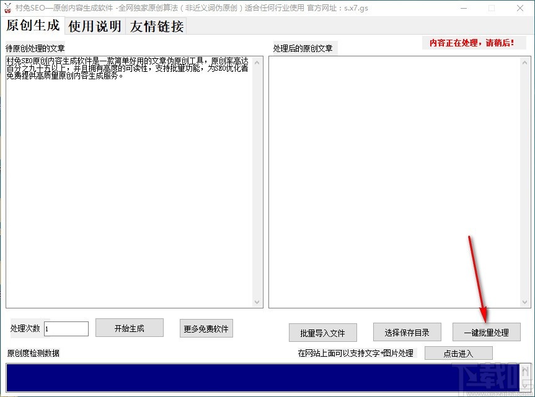Choose a save folder via 选择保存目录
This screenshot has height=397, width=535.
407,332
